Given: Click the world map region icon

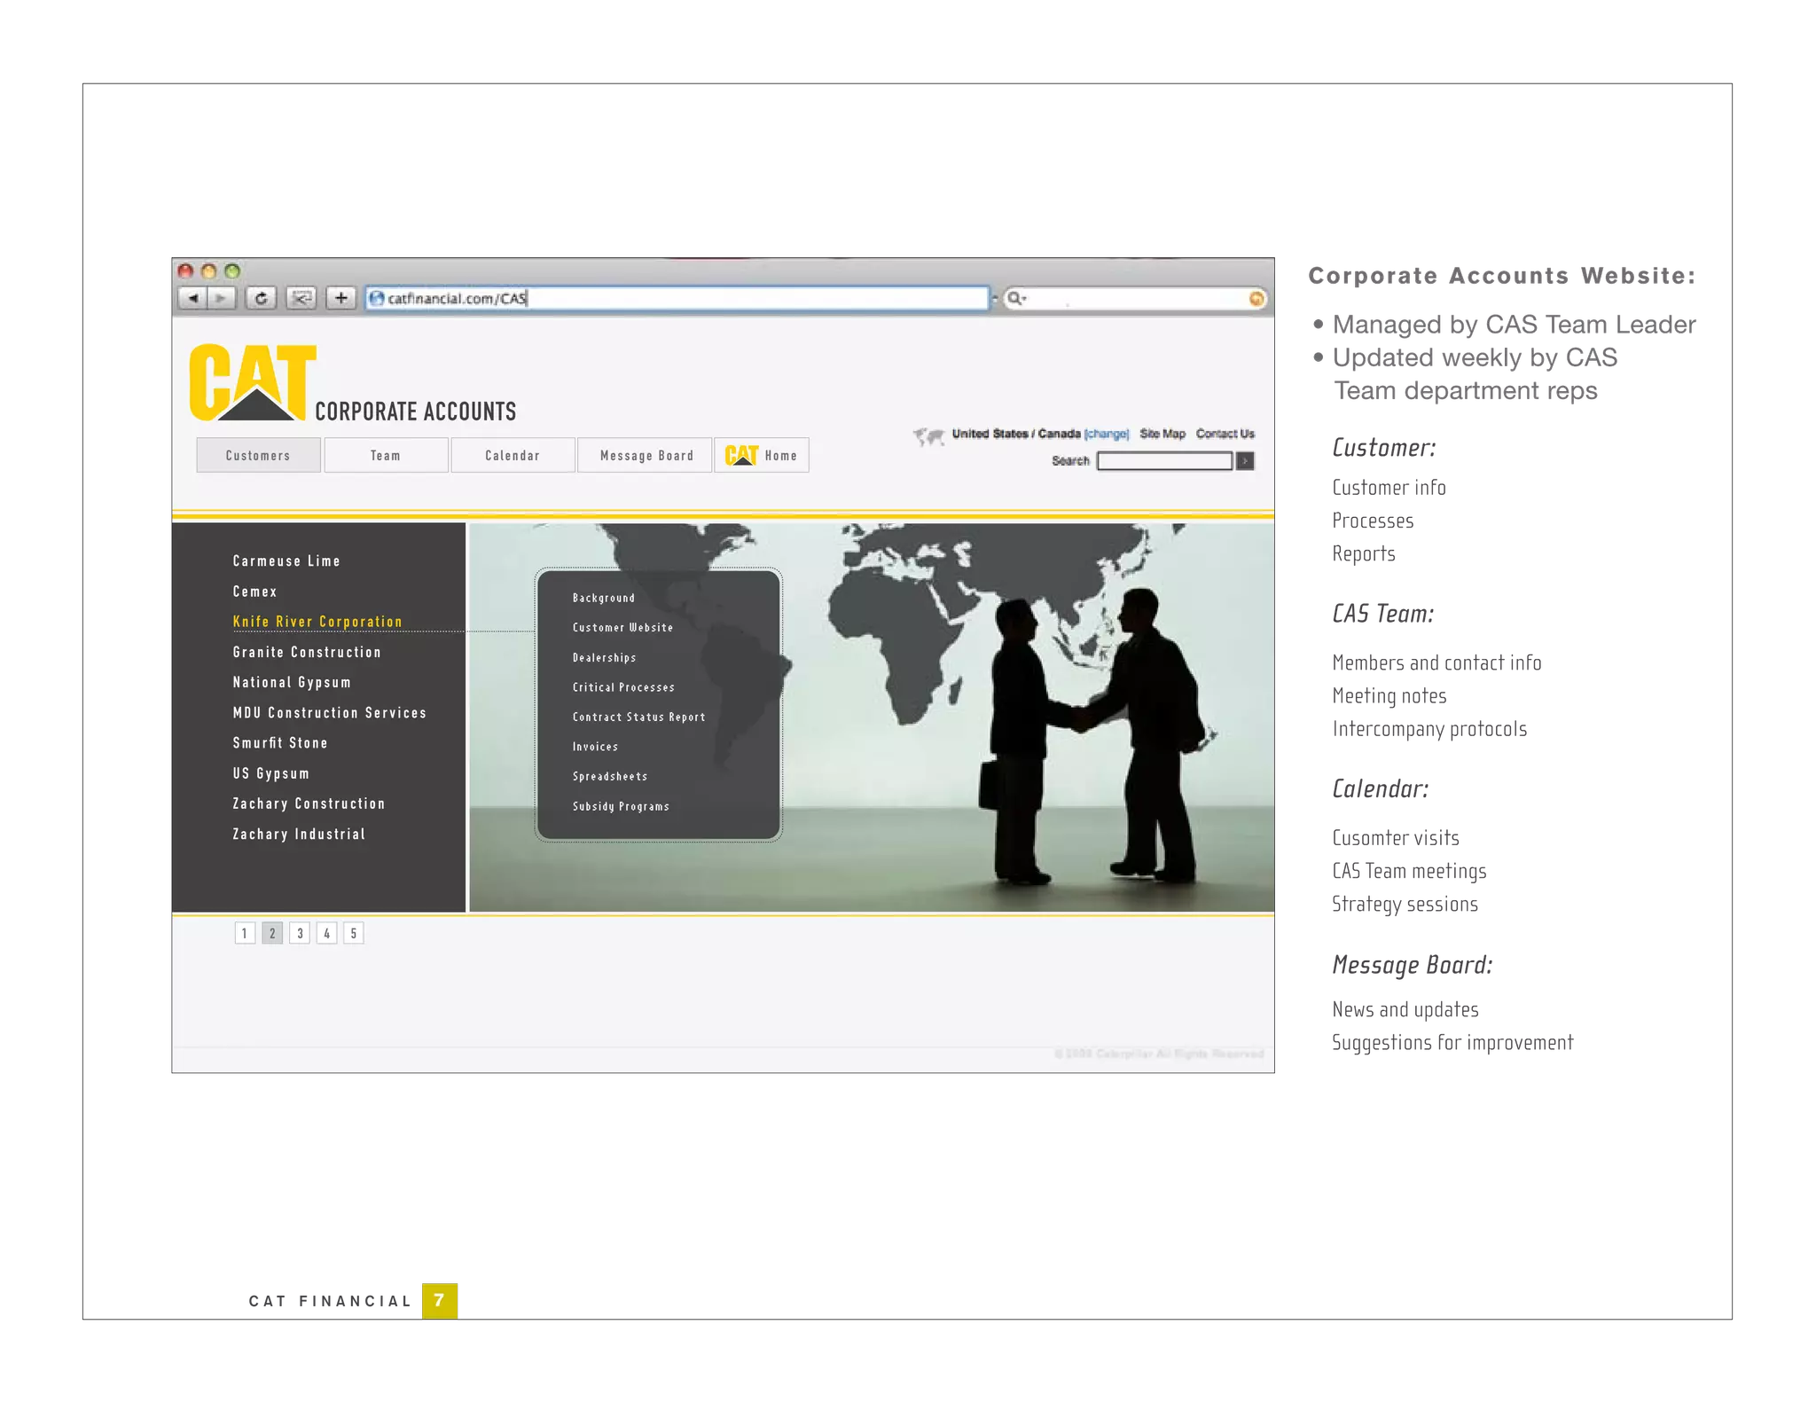Looking at the screenshot, I should coord(928,435).
